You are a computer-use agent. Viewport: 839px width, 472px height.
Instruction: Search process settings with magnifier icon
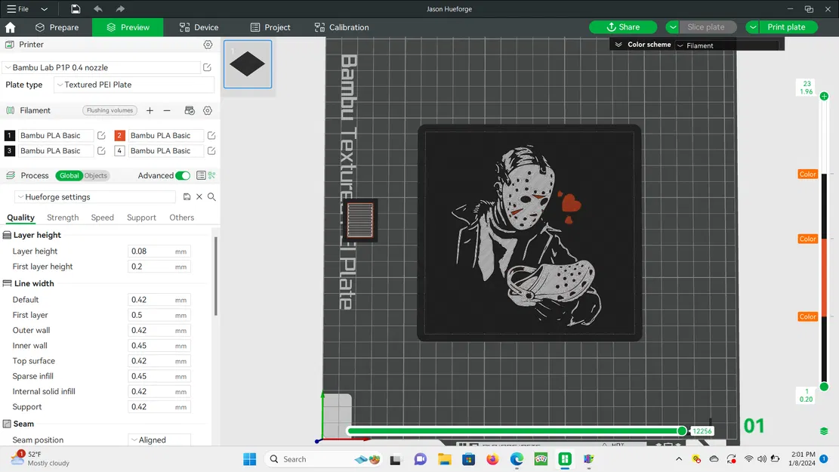(211, 197)
